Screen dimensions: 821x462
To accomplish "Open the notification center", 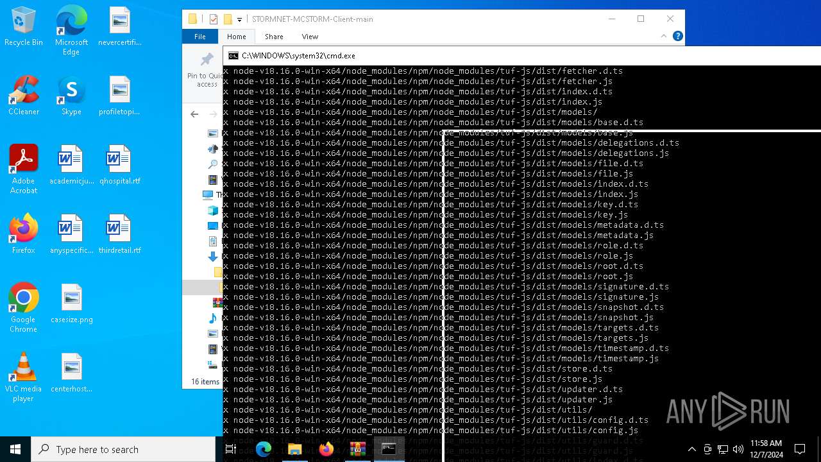I will pyautogui.click(x=800, y=449).
